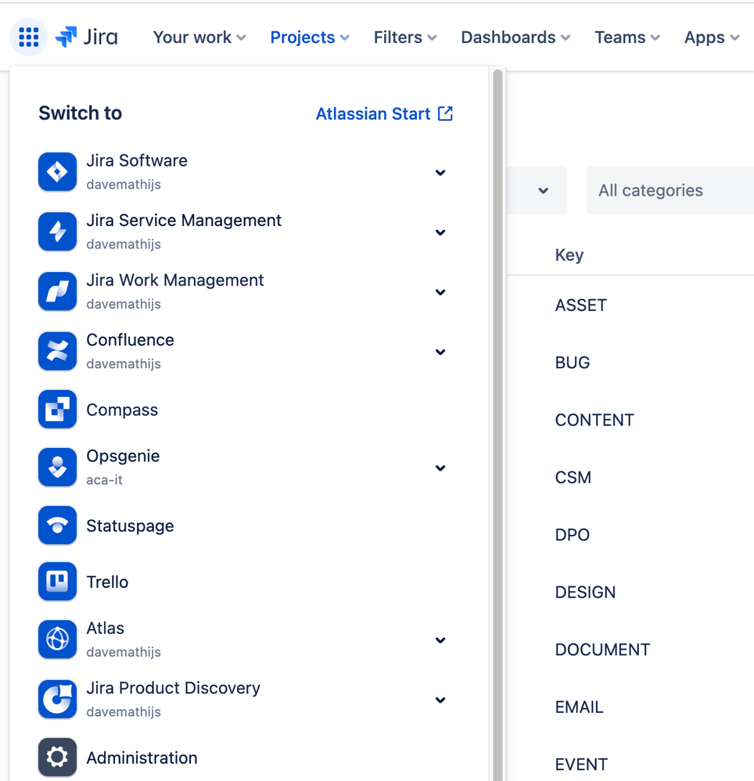This screenshot has height=781, width=754.
Task: Expand Jira Software workspace options
Action: pyautogui.click(x=440, y=173)
